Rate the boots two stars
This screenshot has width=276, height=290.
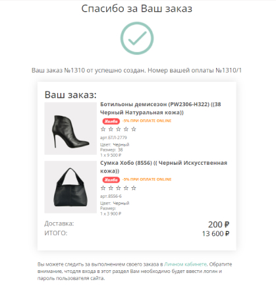point(111,129)
